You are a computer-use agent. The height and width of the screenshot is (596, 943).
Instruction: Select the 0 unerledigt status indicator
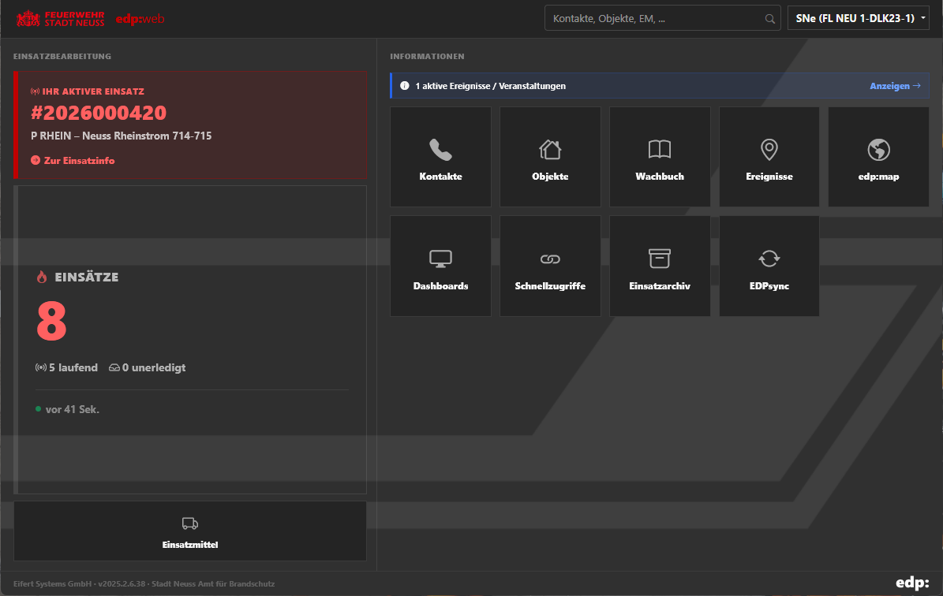tap(148, 367)
